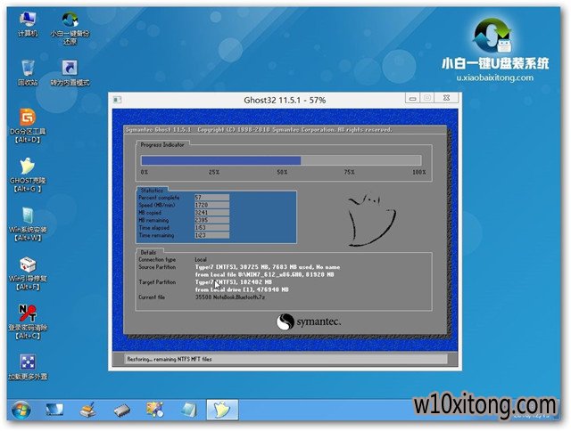Click the Target Partition label
The width and height of the screenshot is (571, 431).
tap(157, 282)
